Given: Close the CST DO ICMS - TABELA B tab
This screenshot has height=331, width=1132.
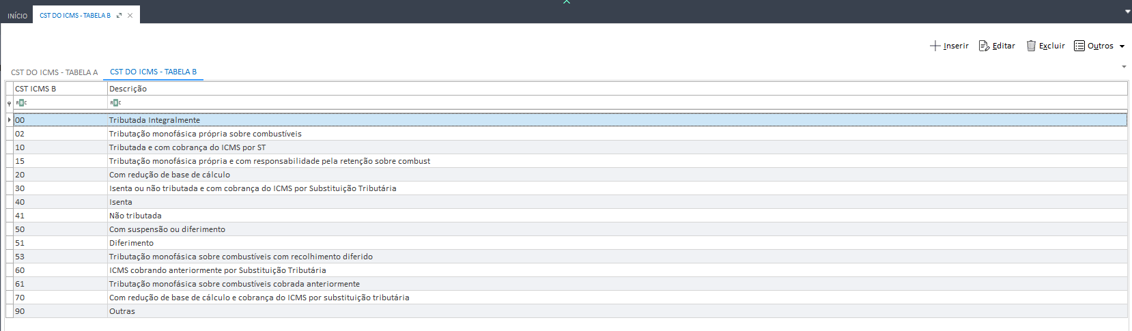Looking at the screenshot, I should [x=130, y=15].
